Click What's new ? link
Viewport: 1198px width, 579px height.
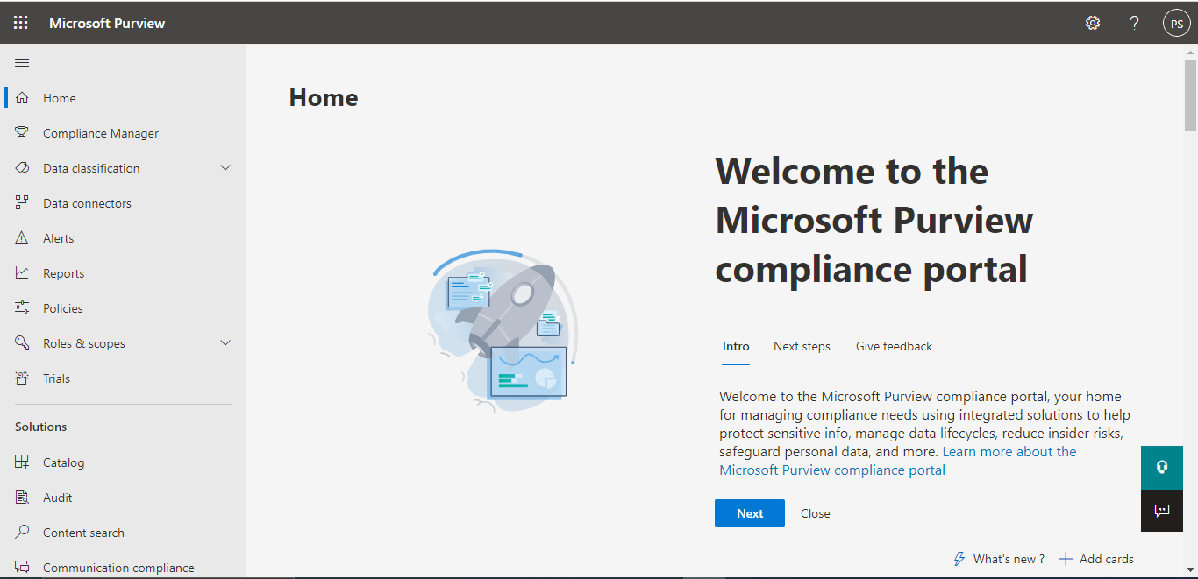[x=1009, y=559]
